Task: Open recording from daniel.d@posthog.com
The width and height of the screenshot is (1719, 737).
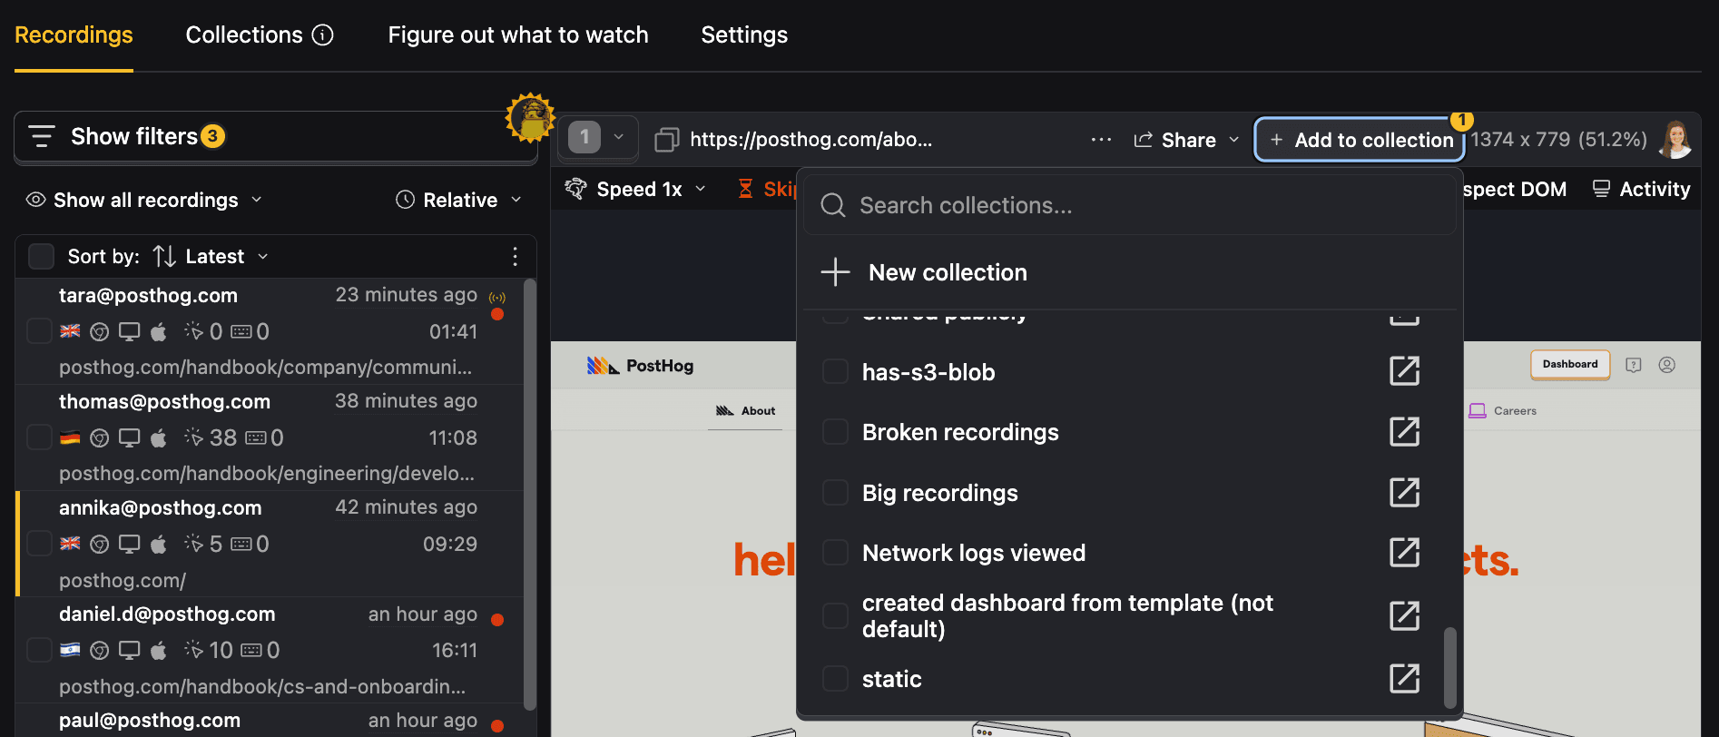Action: (269, 650)
